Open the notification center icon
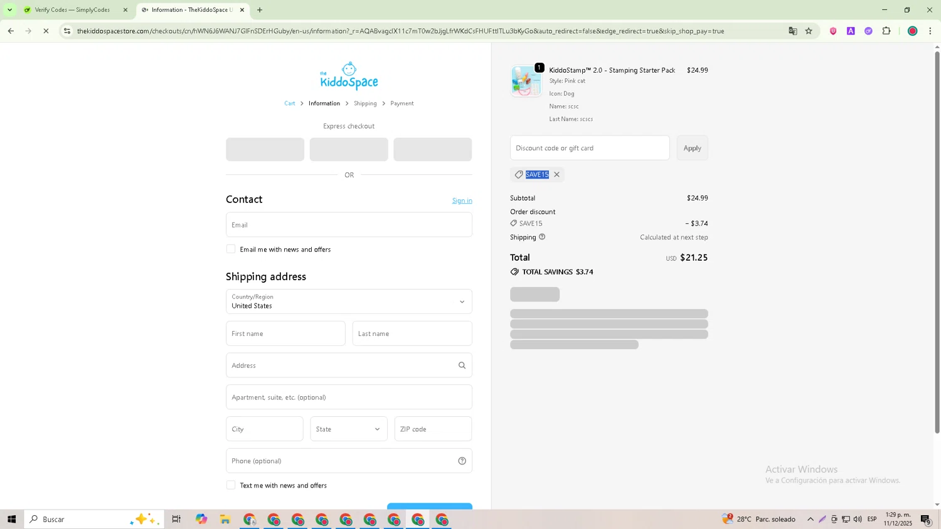Viewport: 941px width, 529px height. 926,519
